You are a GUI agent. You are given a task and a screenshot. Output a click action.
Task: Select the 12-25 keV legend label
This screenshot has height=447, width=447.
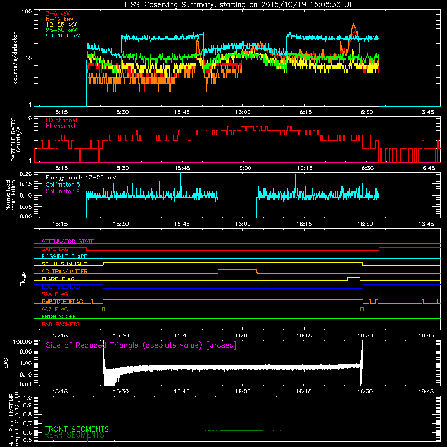coord(61,25)
